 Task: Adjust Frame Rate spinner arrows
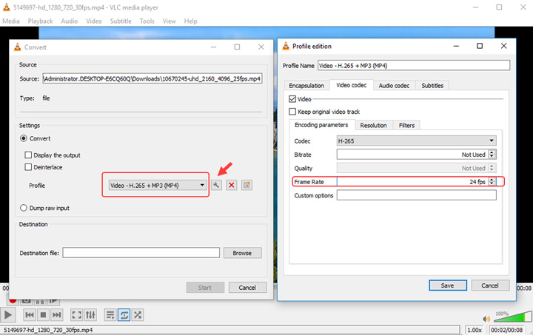pyautogui.click(x=492, y=181)
